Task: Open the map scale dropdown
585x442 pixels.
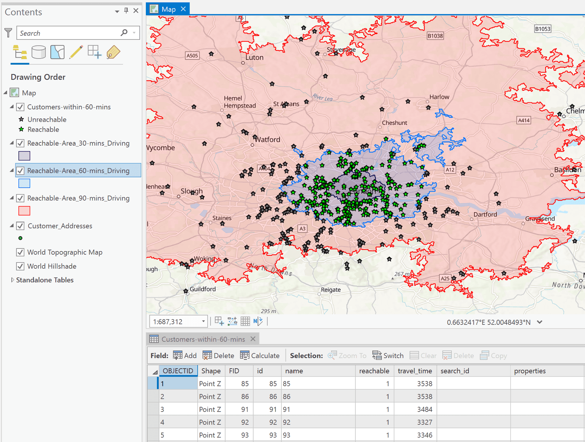Action: tap(203, 322)
